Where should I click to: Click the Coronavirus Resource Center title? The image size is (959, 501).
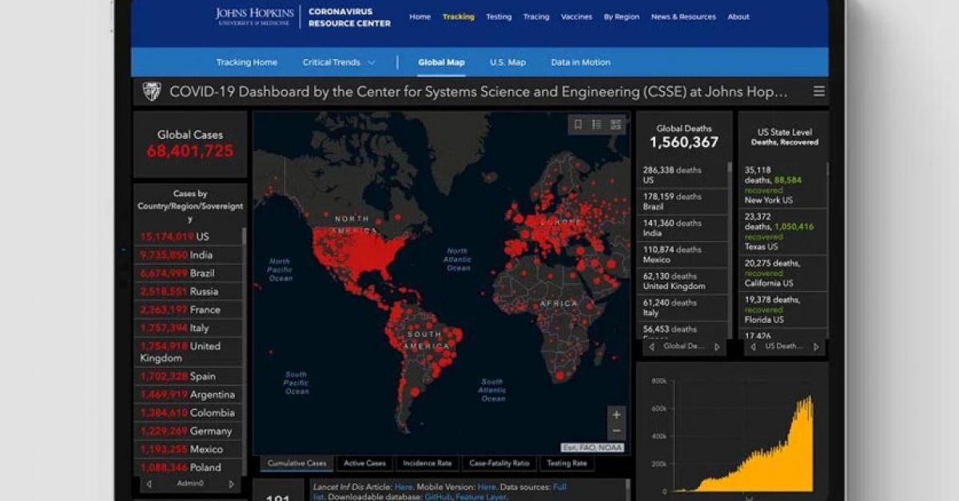pyautogui.click(x=349, y=17)
